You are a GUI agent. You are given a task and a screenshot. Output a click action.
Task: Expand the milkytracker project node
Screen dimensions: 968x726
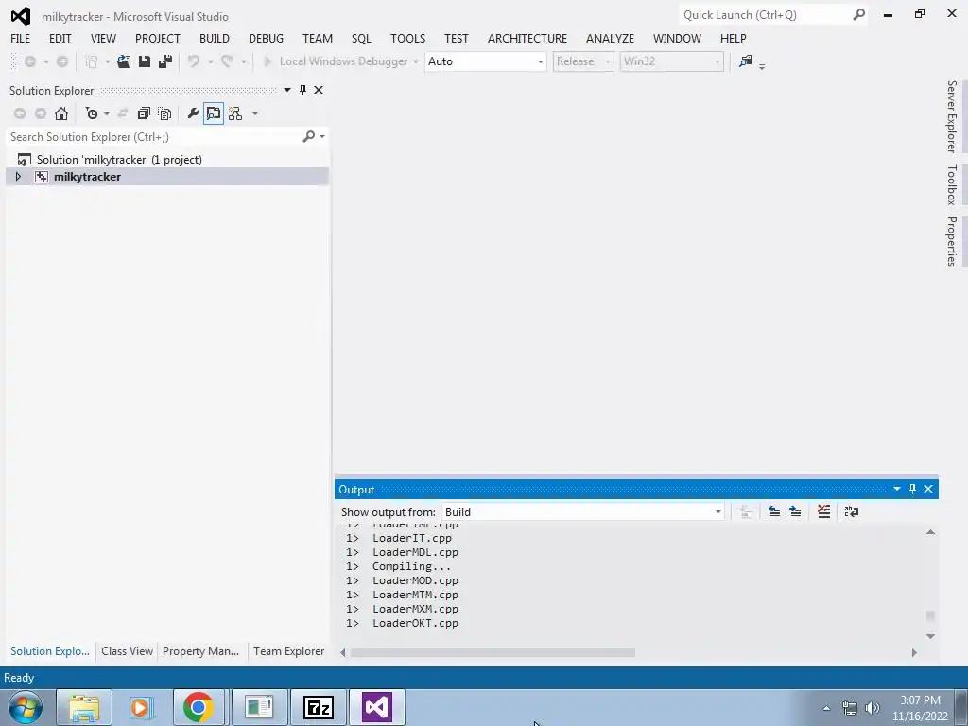coord(18,177)
